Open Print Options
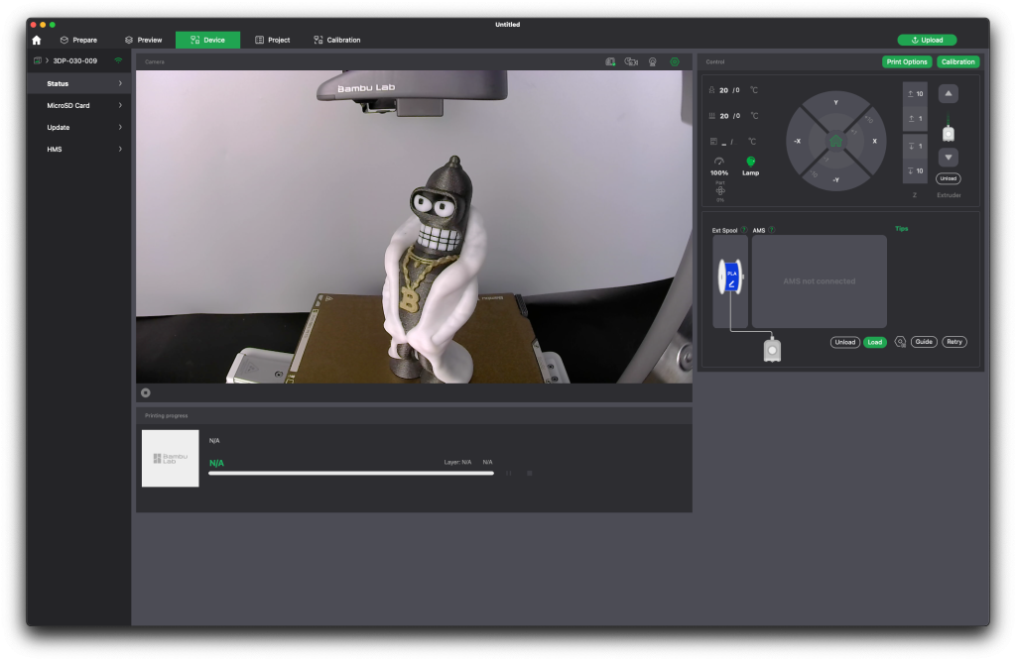 pos(907,62)
